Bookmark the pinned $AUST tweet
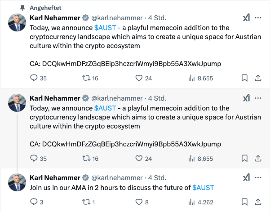 click(244, 78)
